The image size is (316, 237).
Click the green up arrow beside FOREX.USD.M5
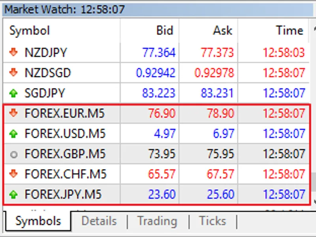(x=13, y=134)
